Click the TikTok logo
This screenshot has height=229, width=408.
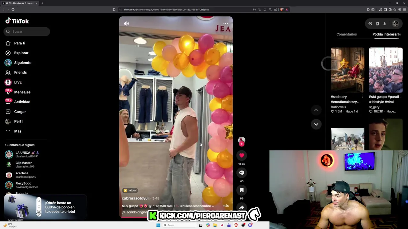point(17,21)
